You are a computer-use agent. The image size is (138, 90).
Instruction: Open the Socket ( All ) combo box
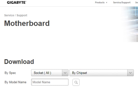coord(50,73)
